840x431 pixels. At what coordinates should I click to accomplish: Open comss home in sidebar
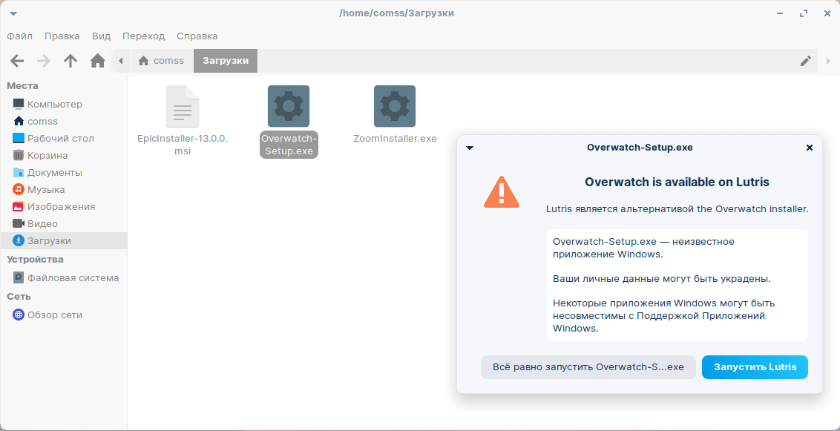64,121
